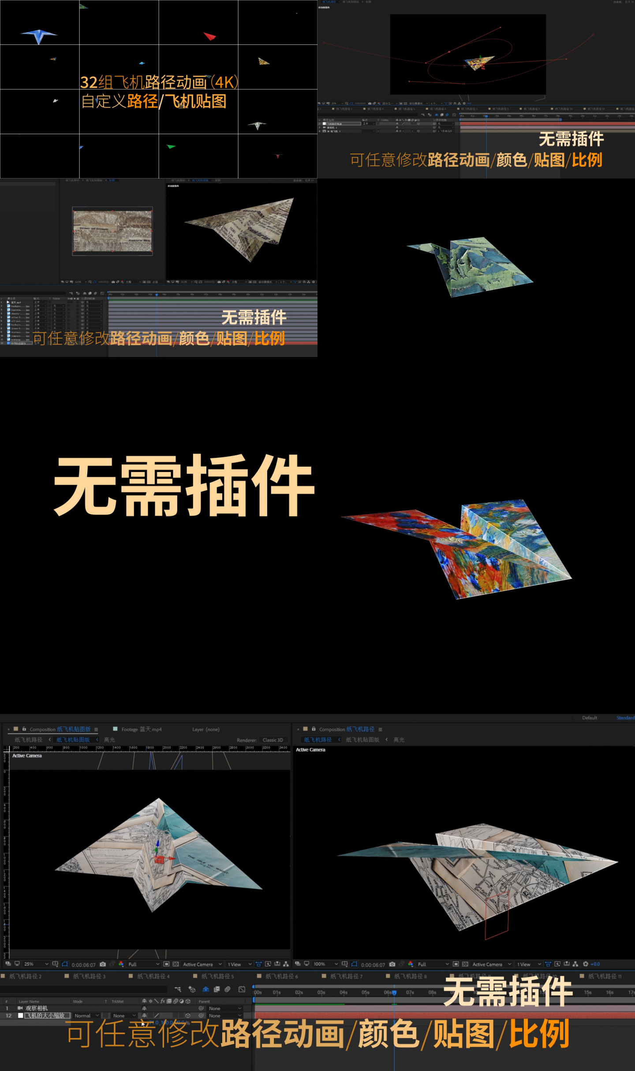Toggle hide shy layers switch in timeline
Viewport: 635px width, 1071px height.
point(205,989)
